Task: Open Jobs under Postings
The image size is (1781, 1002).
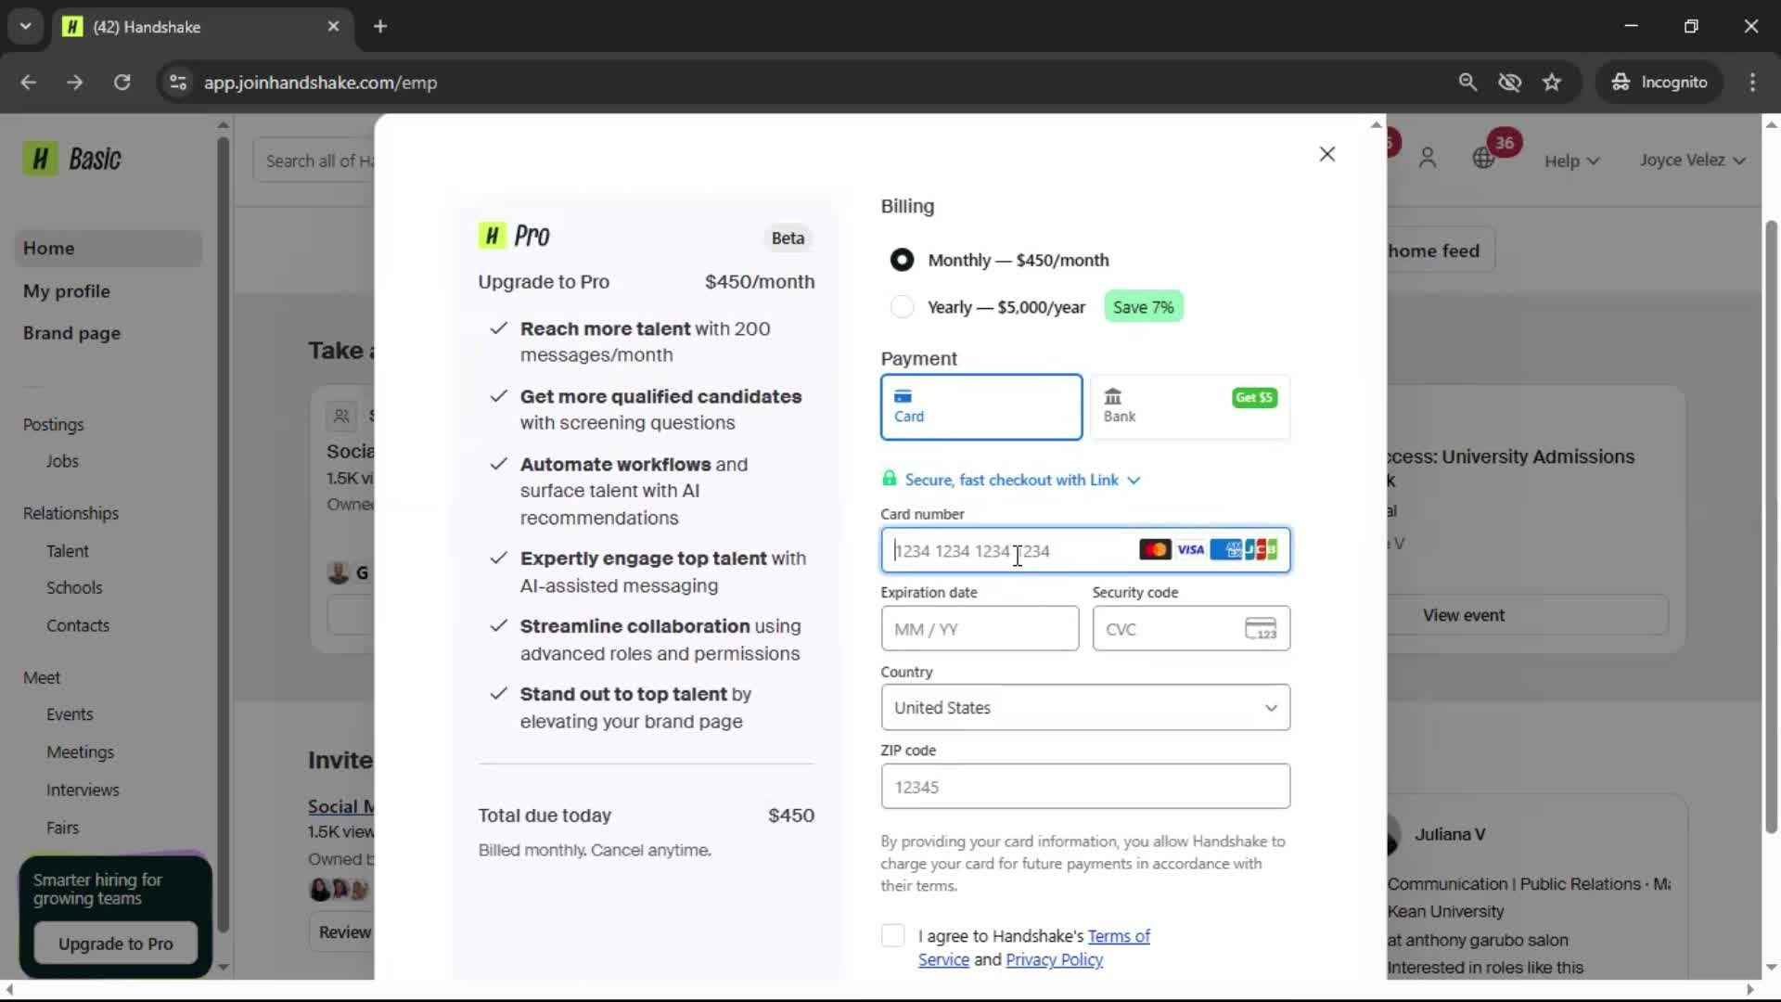Action: pos(62,461)
